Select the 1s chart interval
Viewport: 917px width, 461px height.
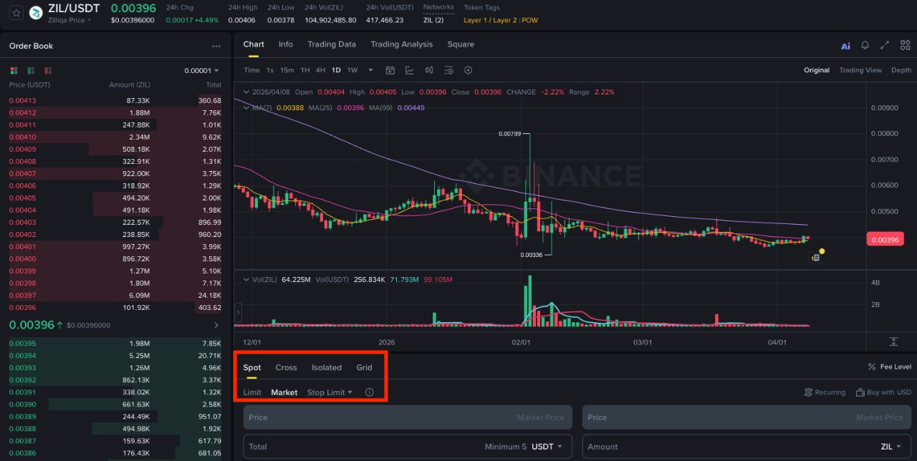click(270, 70)
